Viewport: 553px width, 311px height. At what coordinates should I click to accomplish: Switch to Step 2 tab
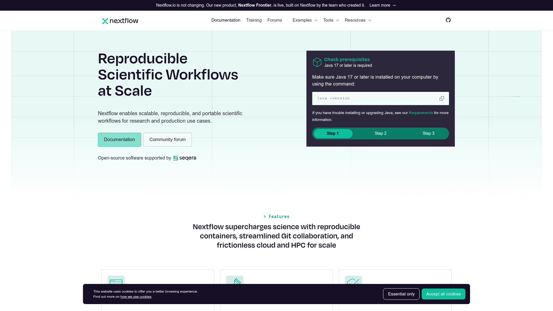[x=380, y=133]
